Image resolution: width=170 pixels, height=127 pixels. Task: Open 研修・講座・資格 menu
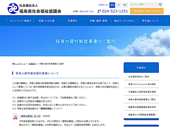(x=98, y=21)
